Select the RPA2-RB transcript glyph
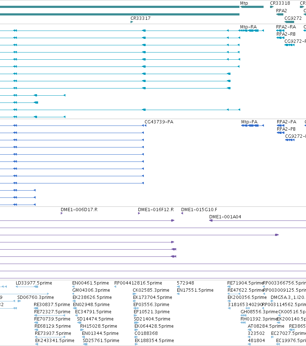Screen dimensions: 306x346 point(280,38)
